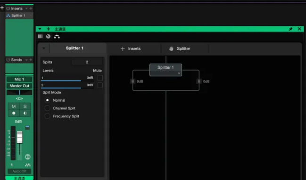
Task: Open the Inserts dropdown arrow in channel strip
Action: pyautogui.click(x=26, y=8)
